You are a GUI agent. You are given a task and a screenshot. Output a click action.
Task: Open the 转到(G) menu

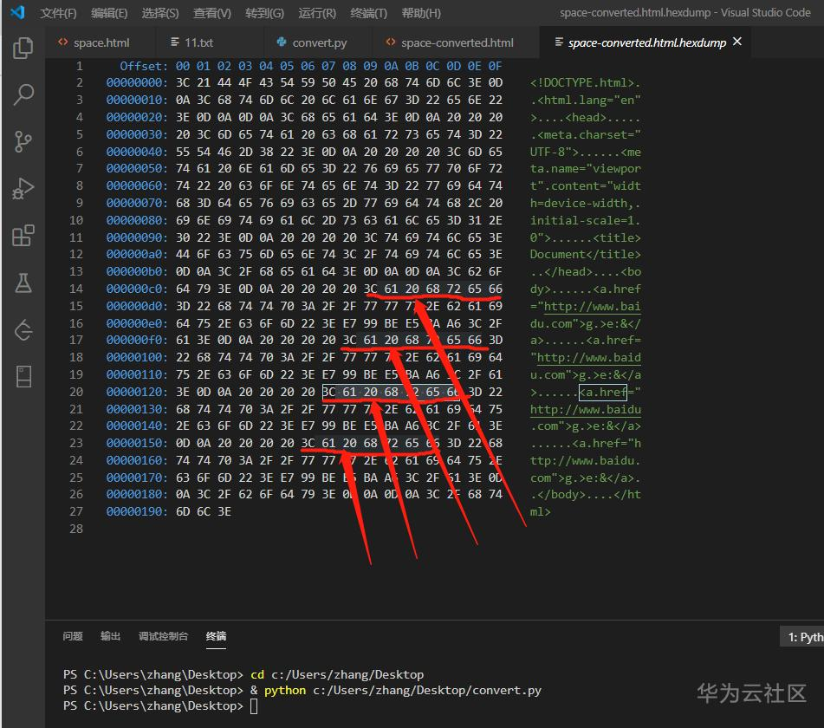click(265, 13)
